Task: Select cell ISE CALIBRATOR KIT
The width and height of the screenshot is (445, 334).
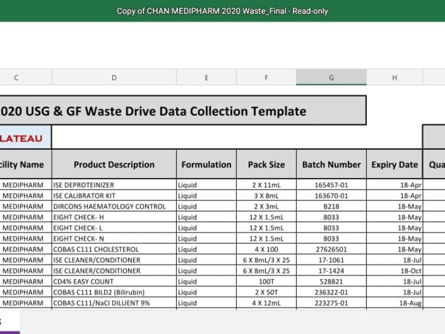Action: tap(114, 196)
